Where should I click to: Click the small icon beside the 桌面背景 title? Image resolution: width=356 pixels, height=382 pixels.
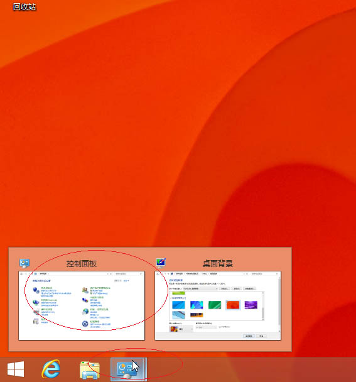pos(161,263)
